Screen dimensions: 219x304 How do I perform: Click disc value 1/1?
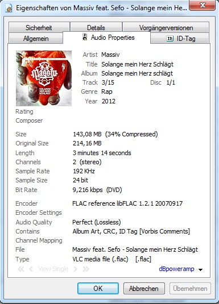(171, 82)
